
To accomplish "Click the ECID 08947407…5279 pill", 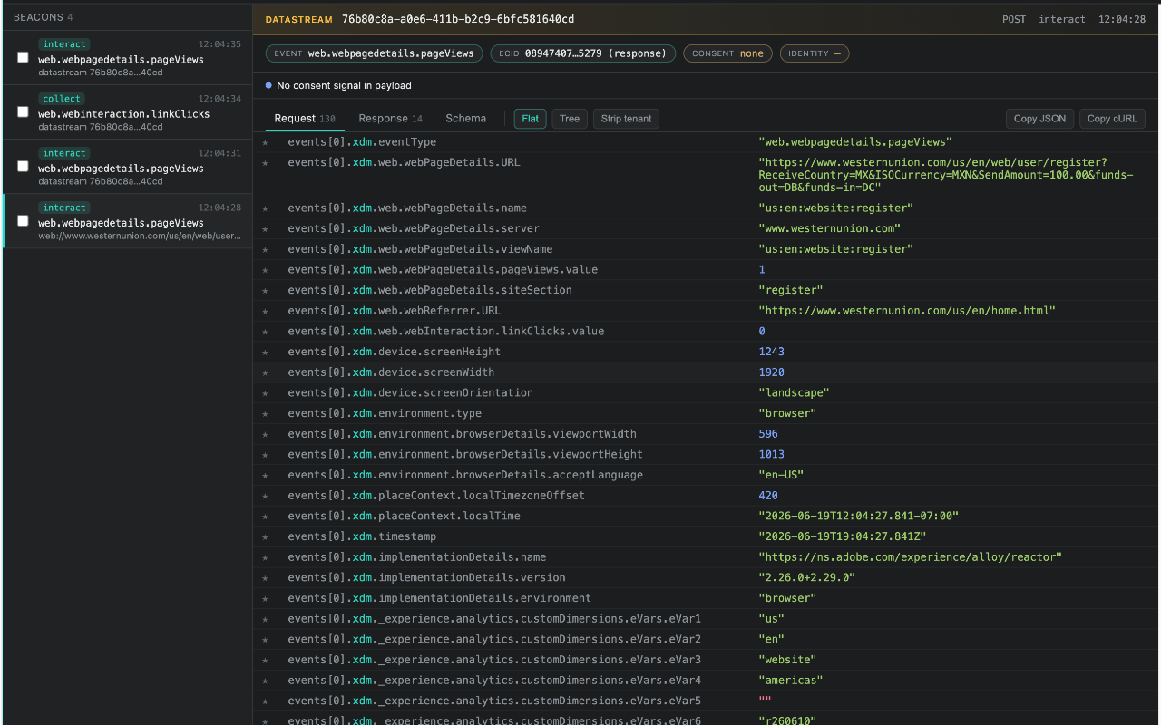I will (x=583, y=53).
